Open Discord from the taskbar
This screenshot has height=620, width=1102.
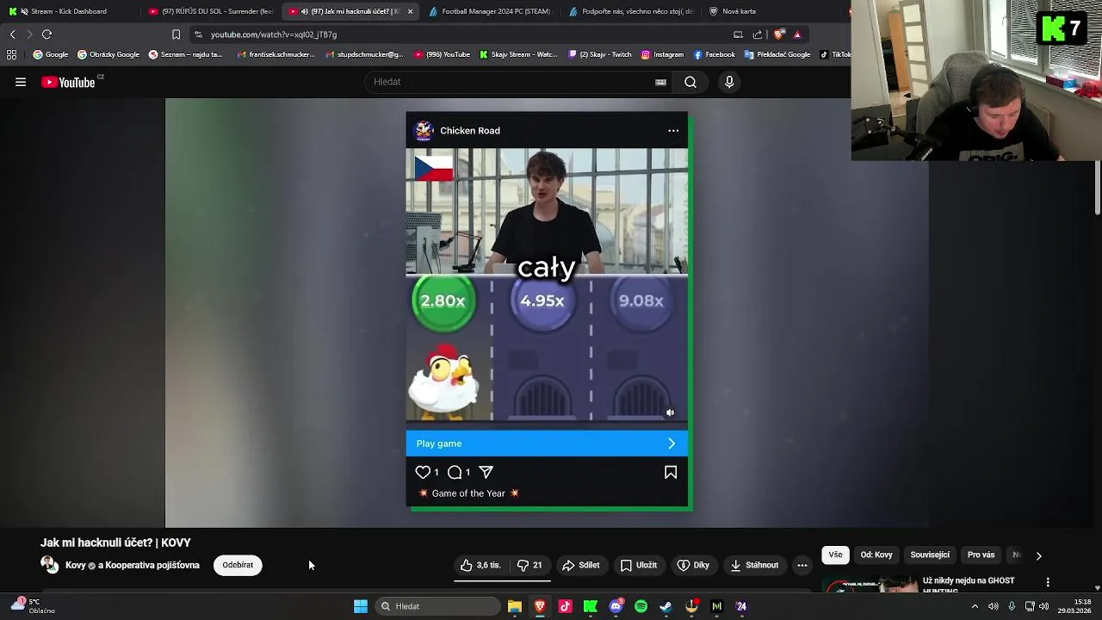click(616, 606)
